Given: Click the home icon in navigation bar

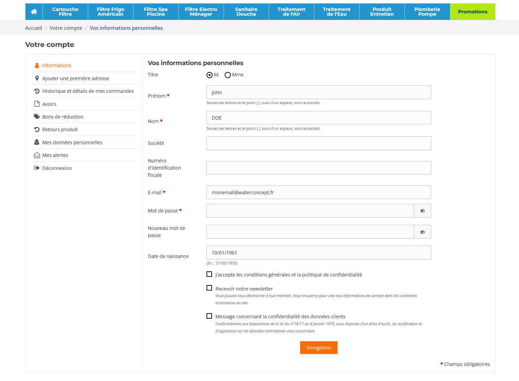Looking at the screenshot, I should [x=34, y=12].
